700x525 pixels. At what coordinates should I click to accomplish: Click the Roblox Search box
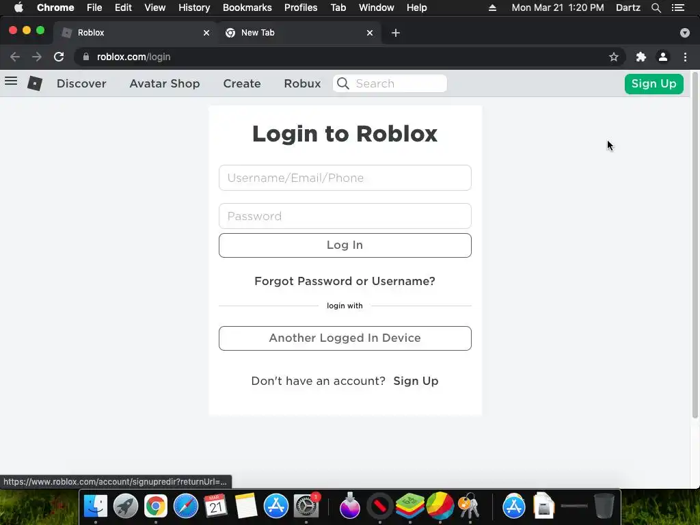(x=390, y=83)
